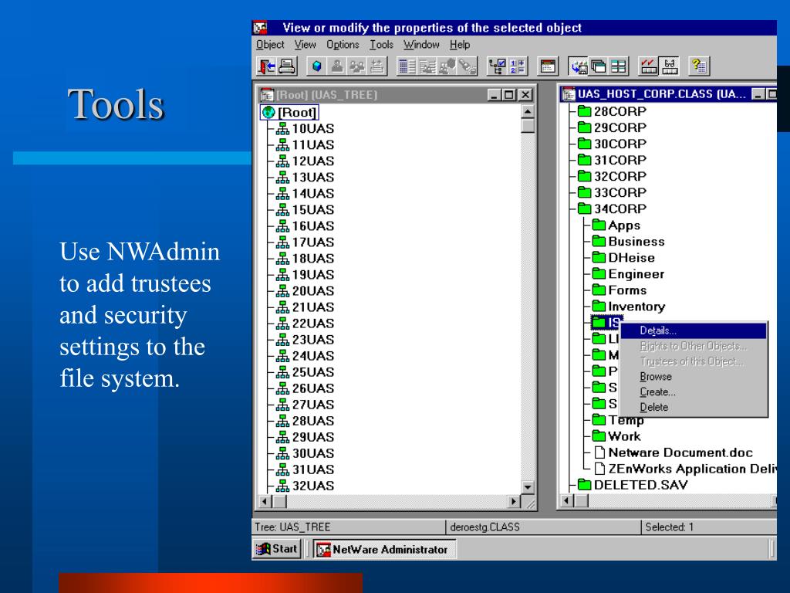Click the Sort and Include toolbar icon

(x=517, y=66)
